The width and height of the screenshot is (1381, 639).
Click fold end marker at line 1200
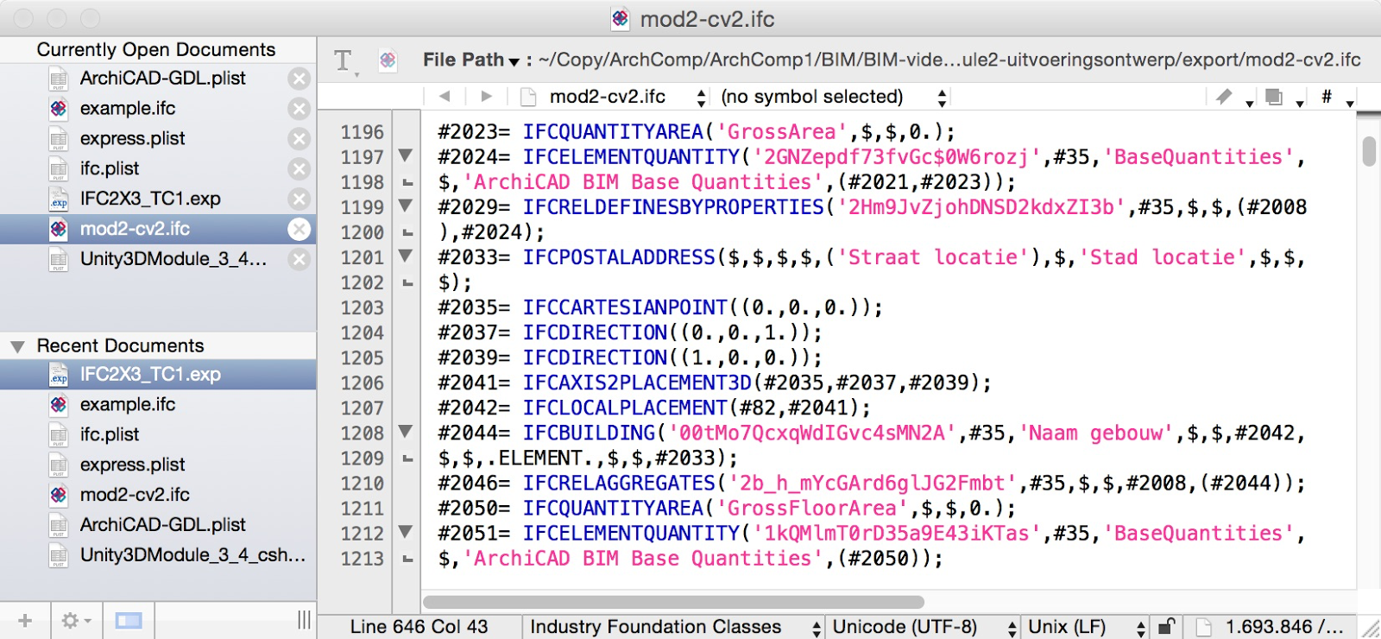click(407, 233)
